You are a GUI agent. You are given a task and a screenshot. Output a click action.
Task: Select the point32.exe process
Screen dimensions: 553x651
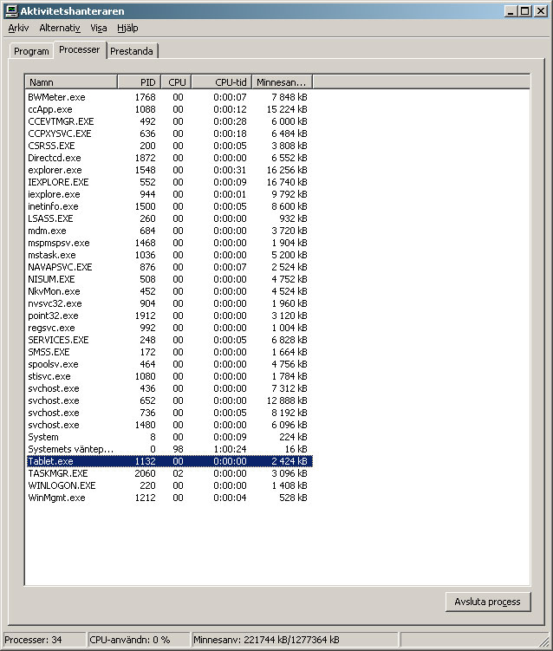tap(169, 316)
